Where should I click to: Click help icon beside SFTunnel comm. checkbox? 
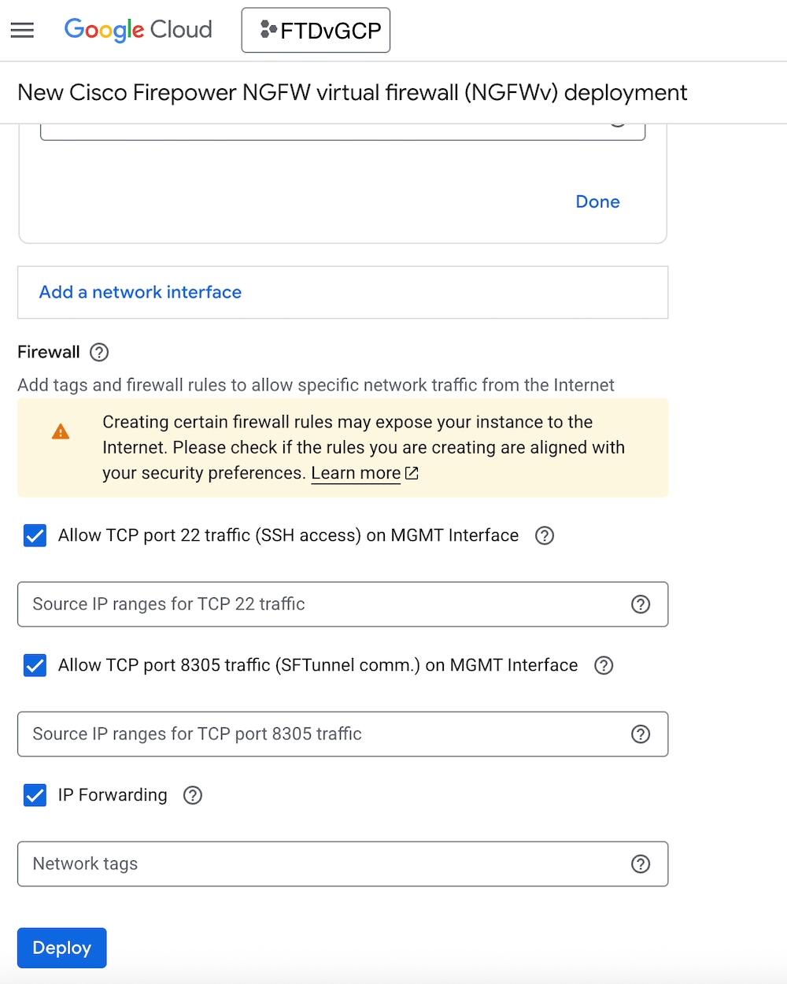(x=604, y=665)
